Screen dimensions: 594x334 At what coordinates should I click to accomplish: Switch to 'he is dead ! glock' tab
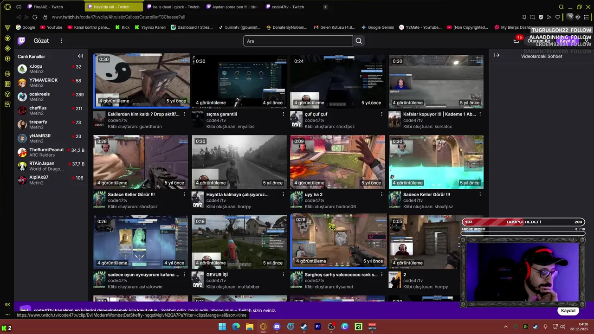point(174,7)
